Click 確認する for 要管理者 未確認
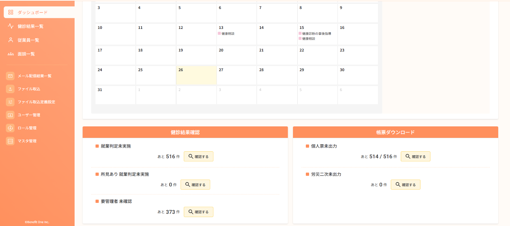510x226 pixels. 198,212
